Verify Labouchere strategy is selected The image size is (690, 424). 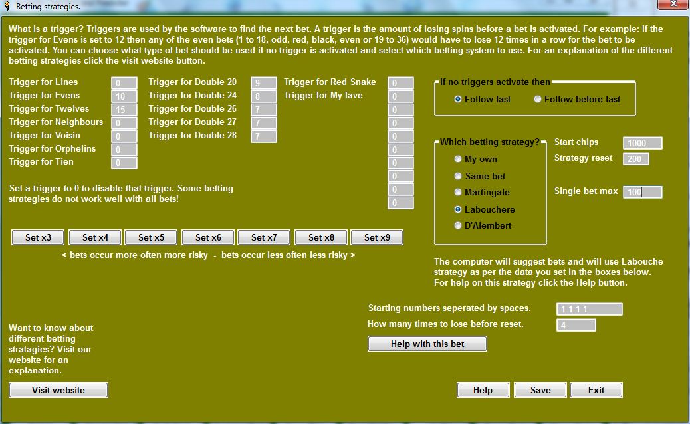coord(458,209)
